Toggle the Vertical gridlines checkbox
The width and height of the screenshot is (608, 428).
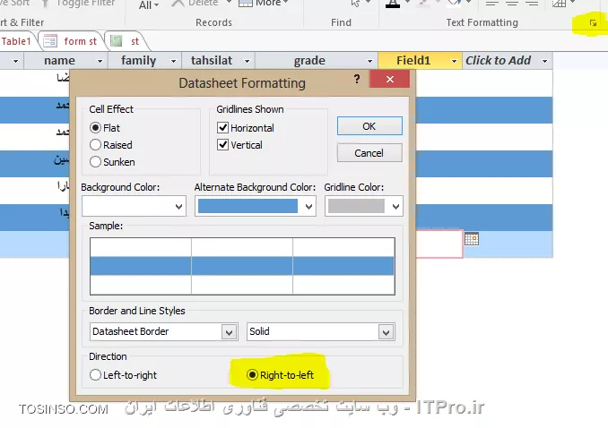pos(223,145)
